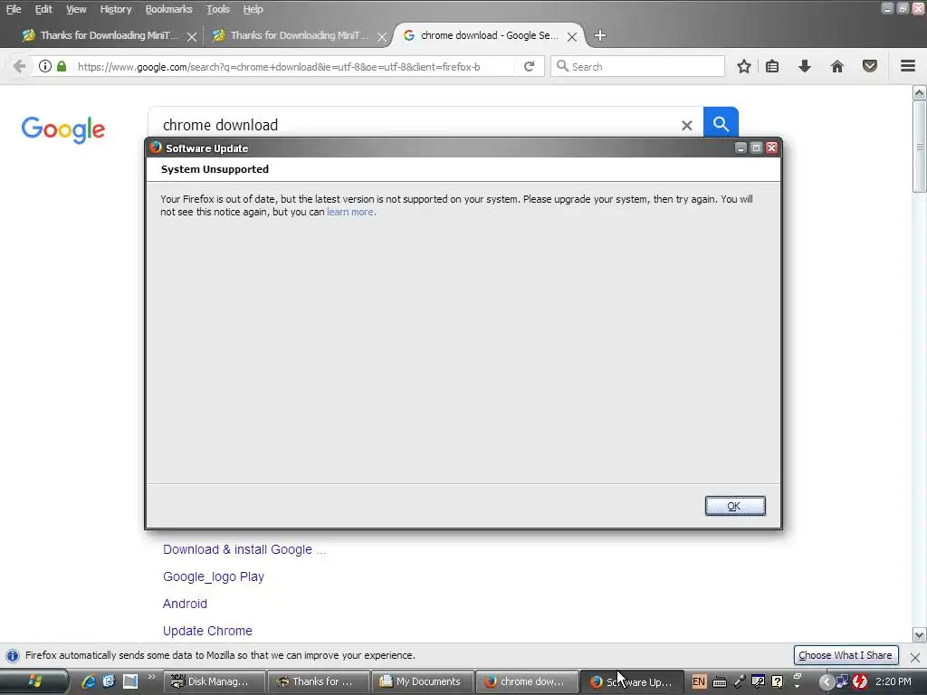Show site information icon in address bar
Viewport: 927px width, 695px height.
pyautogui.click(x=45, y=66)
